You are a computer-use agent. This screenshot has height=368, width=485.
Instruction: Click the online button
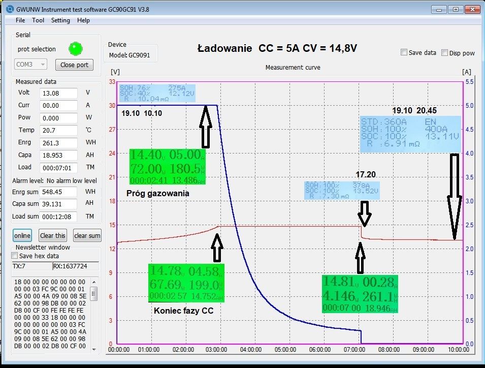click(x=22, y=235)
